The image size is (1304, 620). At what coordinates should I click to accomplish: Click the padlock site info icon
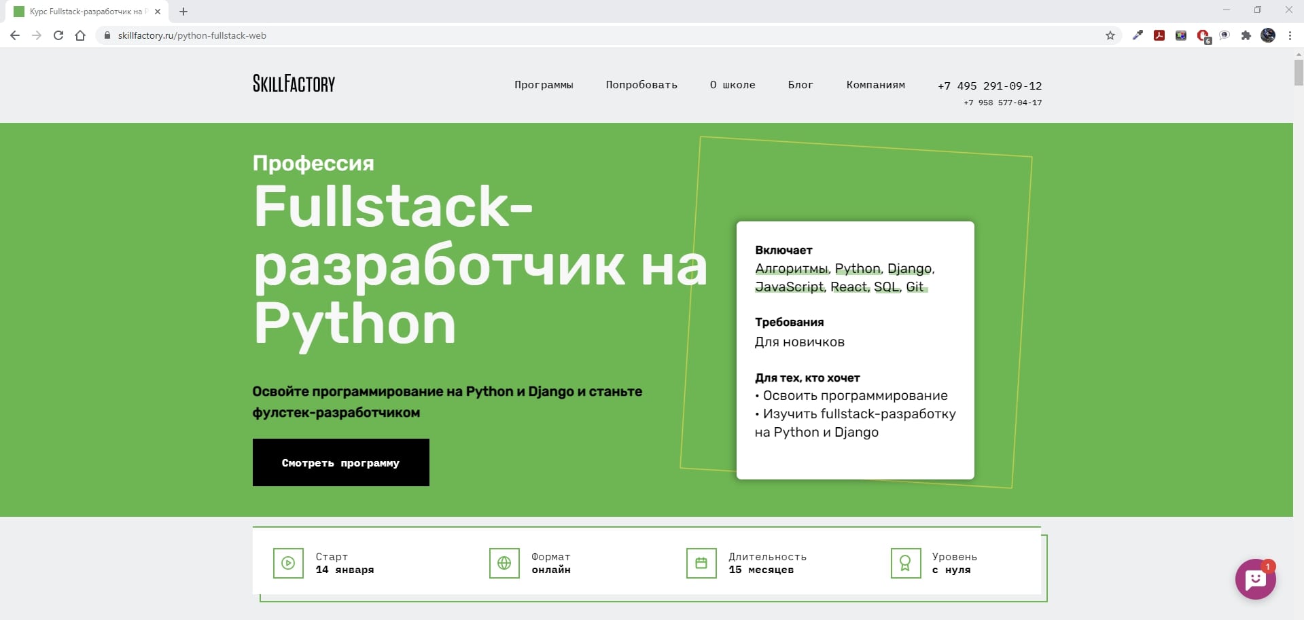click(107, 35)
